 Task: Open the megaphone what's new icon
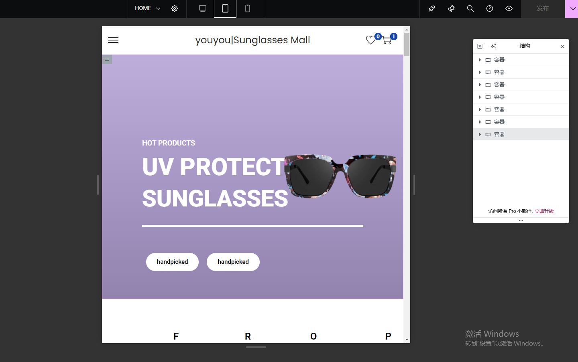coord(451,8)
